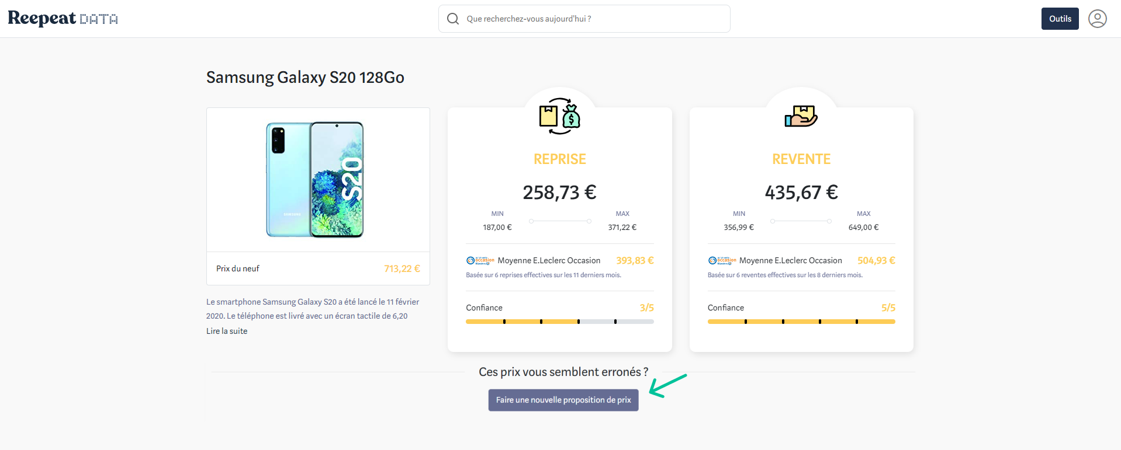Click E.Leclerc Occasion logo in Reprise card
Viewport: 1121px width, 450px height.
click(480, 260)
